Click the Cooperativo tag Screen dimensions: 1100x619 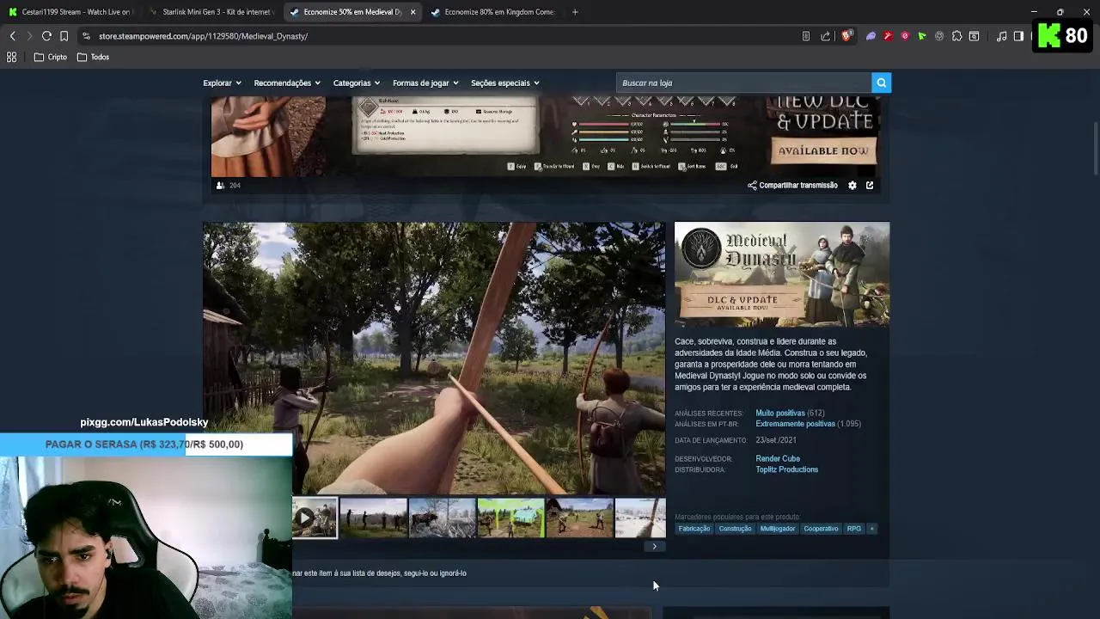pos(821,529)
